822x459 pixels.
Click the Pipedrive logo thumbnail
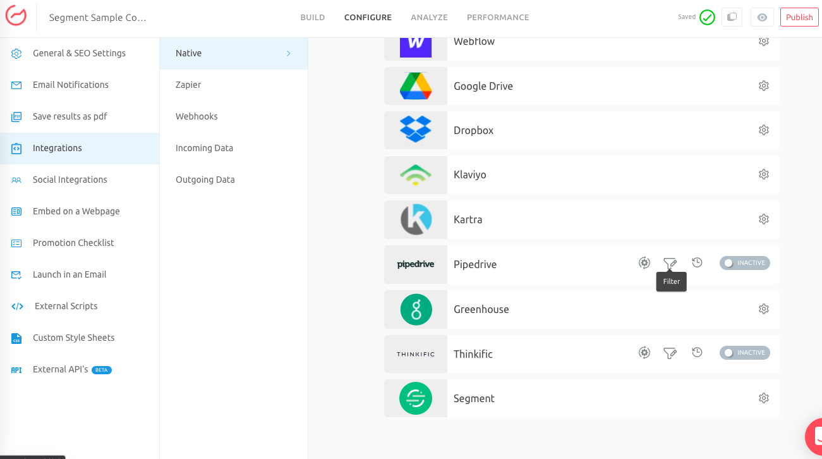coord(416,264)
